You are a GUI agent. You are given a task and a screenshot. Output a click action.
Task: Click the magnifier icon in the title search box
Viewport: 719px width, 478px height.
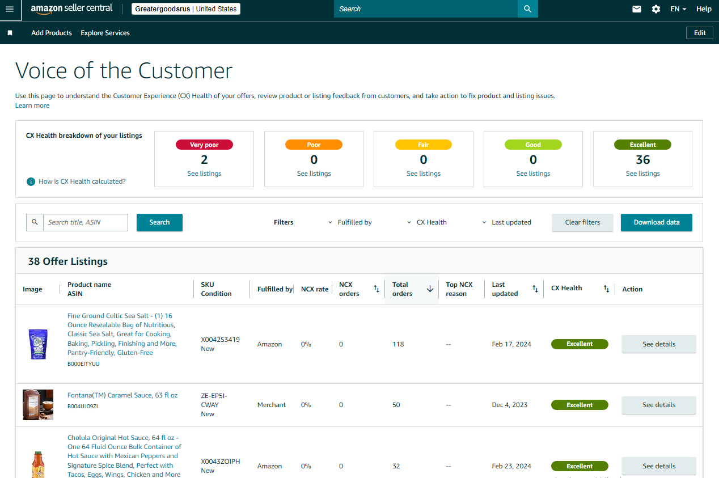click(35, 222)
